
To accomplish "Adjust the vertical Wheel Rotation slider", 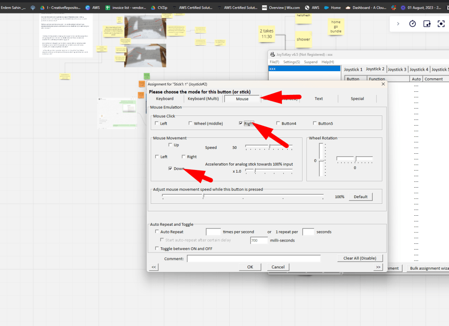I will 321,160.
